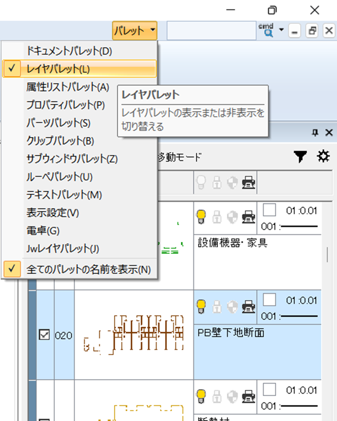
Task: Toggle 全てのパレットの名前を表示 option
Action: coord(88,269)
